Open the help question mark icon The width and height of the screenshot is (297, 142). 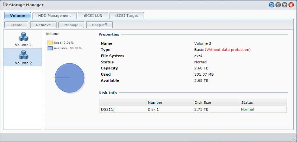click(x=272, y=5)
